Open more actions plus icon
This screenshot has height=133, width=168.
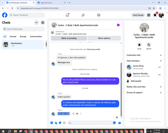52,123
